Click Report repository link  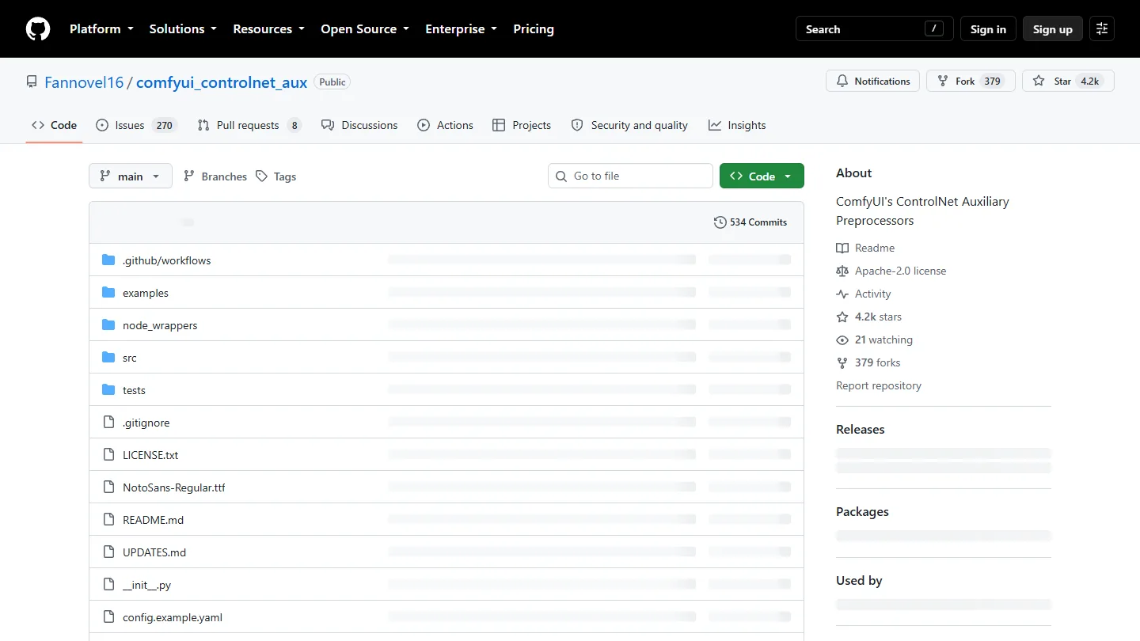tap(879, 385)
